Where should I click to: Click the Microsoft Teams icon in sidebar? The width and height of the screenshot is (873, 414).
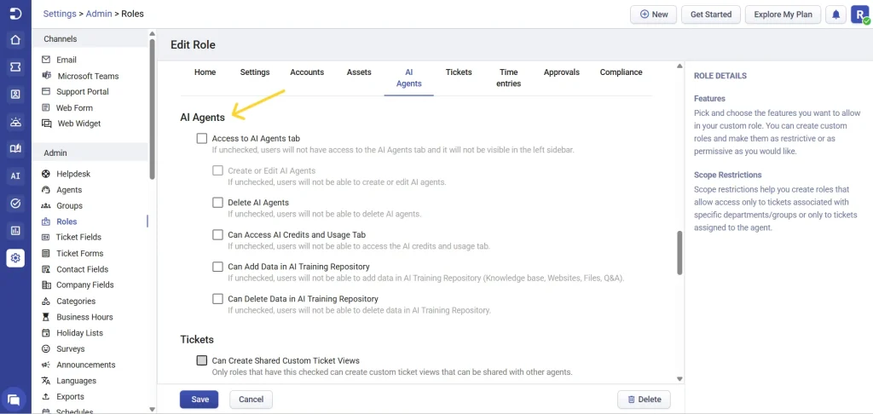(46, 76)
